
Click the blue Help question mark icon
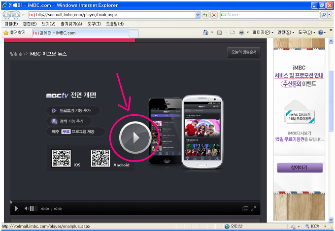(321, 33)
